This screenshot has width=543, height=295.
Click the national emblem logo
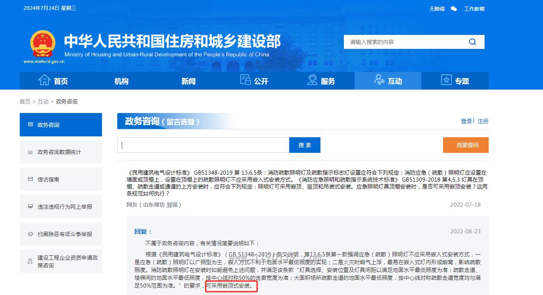[x=43, y=44]
